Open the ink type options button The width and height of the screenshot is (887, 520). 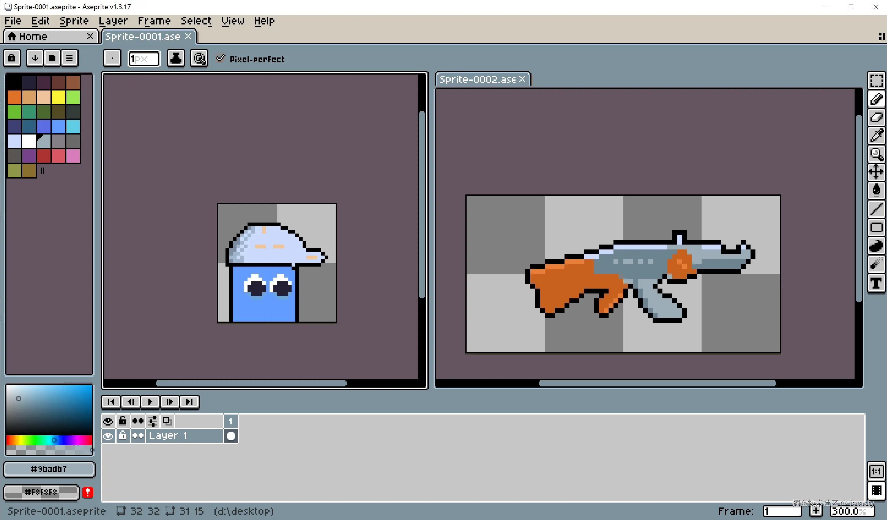[176, 58]
